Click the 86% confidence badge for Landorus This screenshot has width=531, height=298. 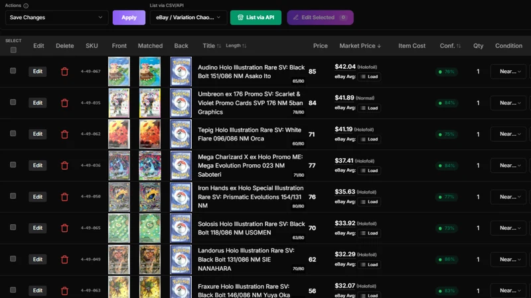click(447, 260)
